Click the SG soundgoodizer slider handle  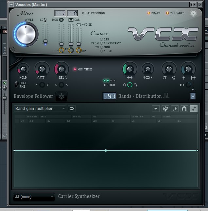pos(45,41)
